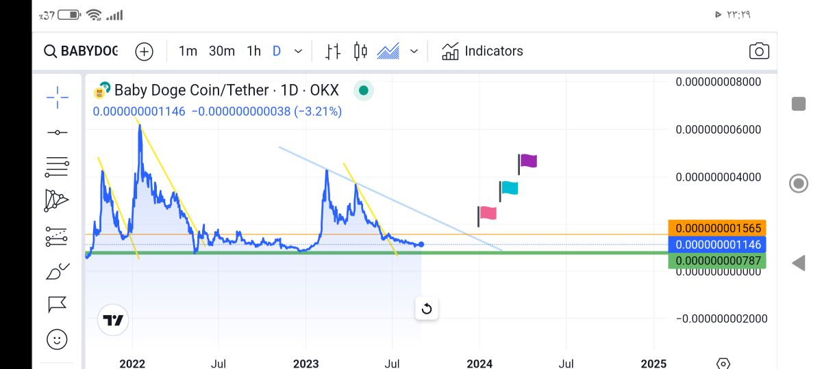Open the forecasting and measurement tools
This screenshot has width=822, height=369.
click(x=58, y=236)
